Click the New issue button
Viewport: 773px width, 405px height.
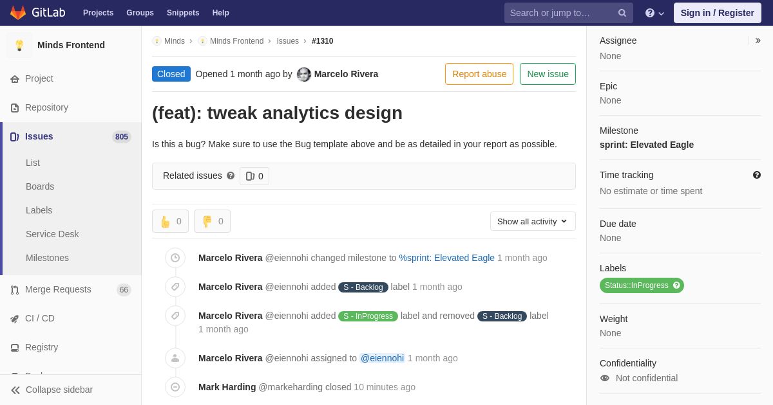(x=548, y=74)
